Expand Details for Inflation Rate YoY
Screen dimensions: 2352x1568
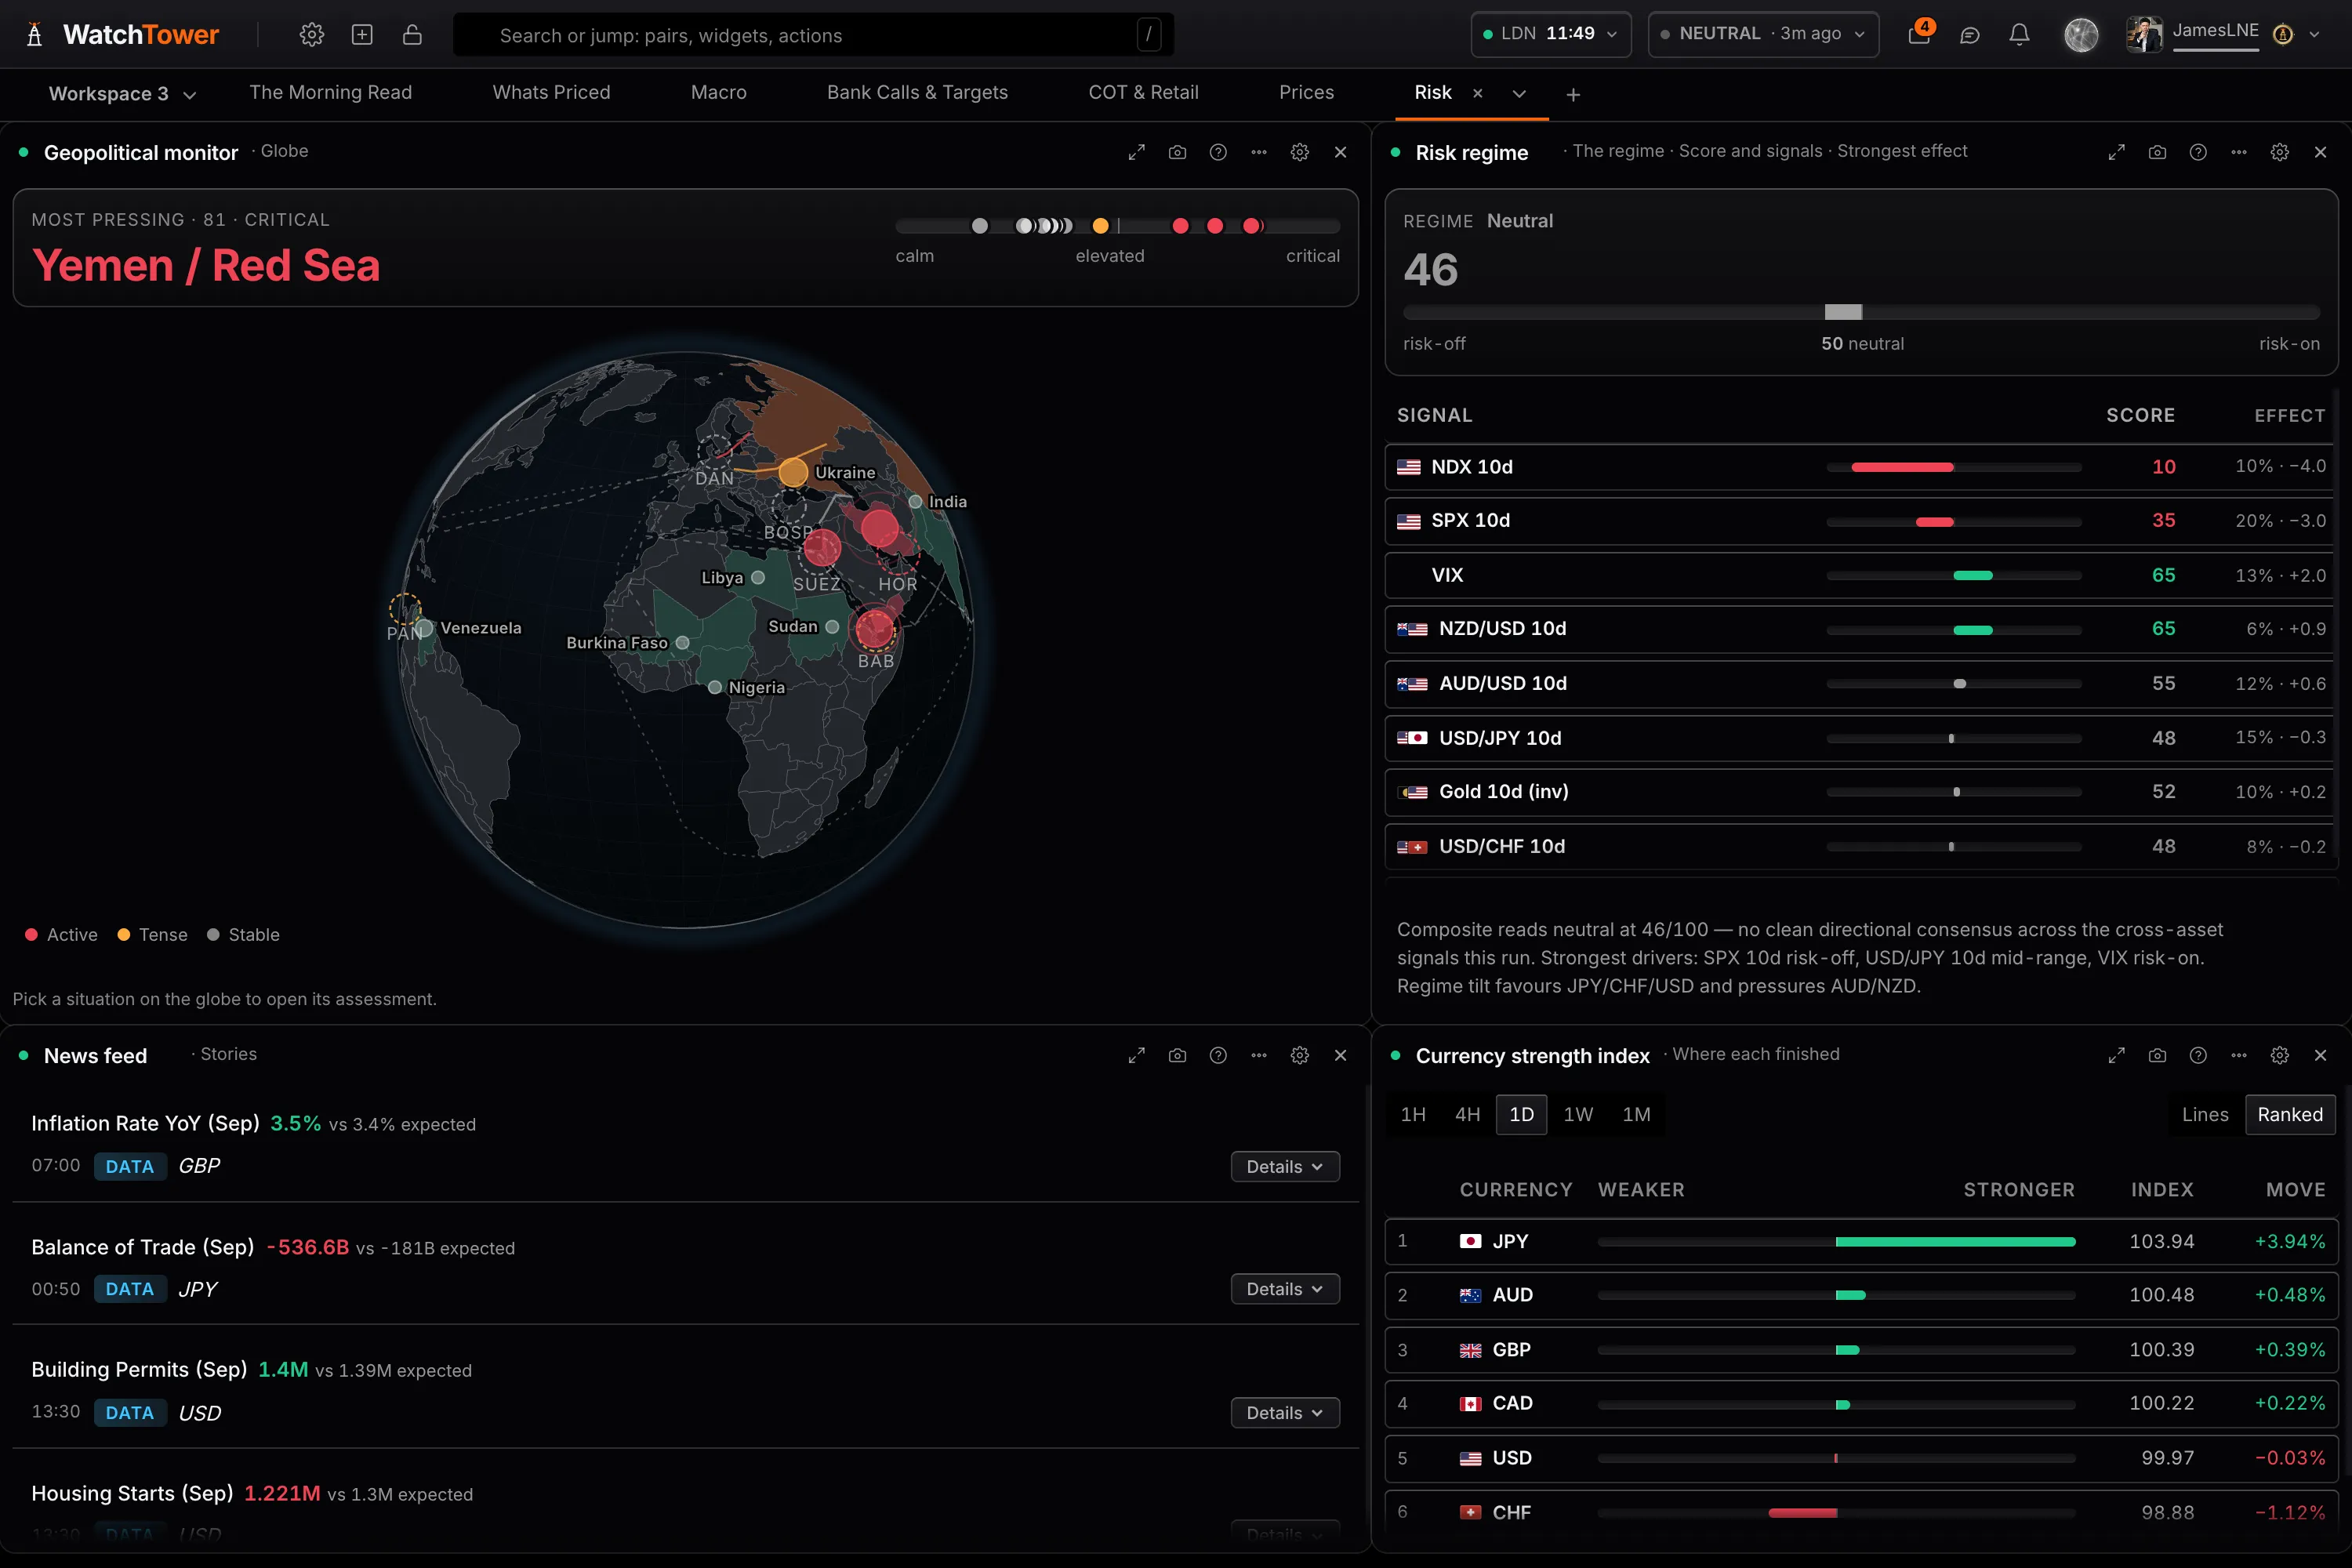tap(1285, 1166)
